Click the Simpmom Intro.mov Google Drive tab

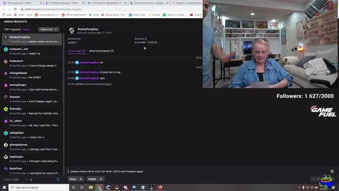pyautogui.click(x=149, y=3)
